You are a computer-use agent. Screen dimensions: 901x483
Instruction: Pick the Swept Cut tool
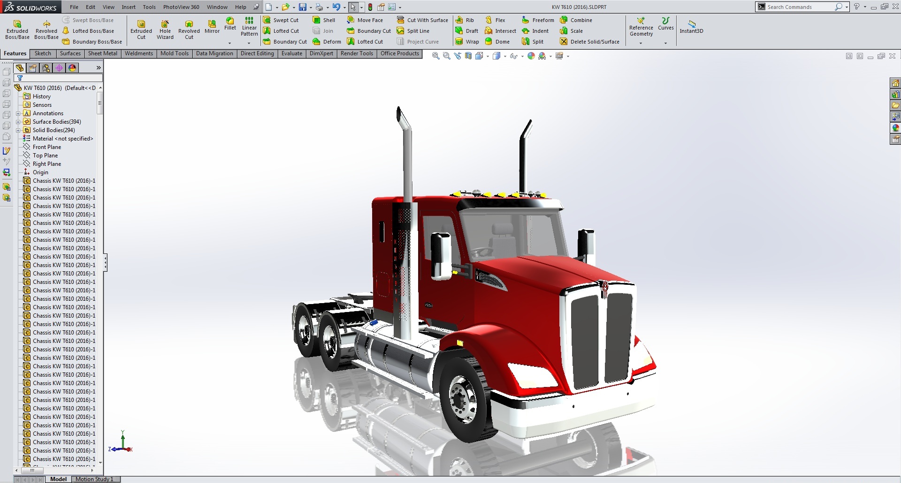pos(281,20)
